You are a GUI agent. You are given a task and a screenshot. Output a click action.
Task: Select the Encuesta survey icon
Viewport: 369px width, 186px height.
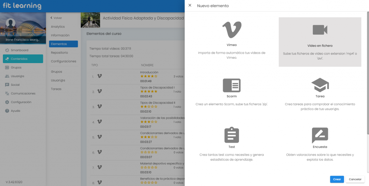(x=320, y=136)
